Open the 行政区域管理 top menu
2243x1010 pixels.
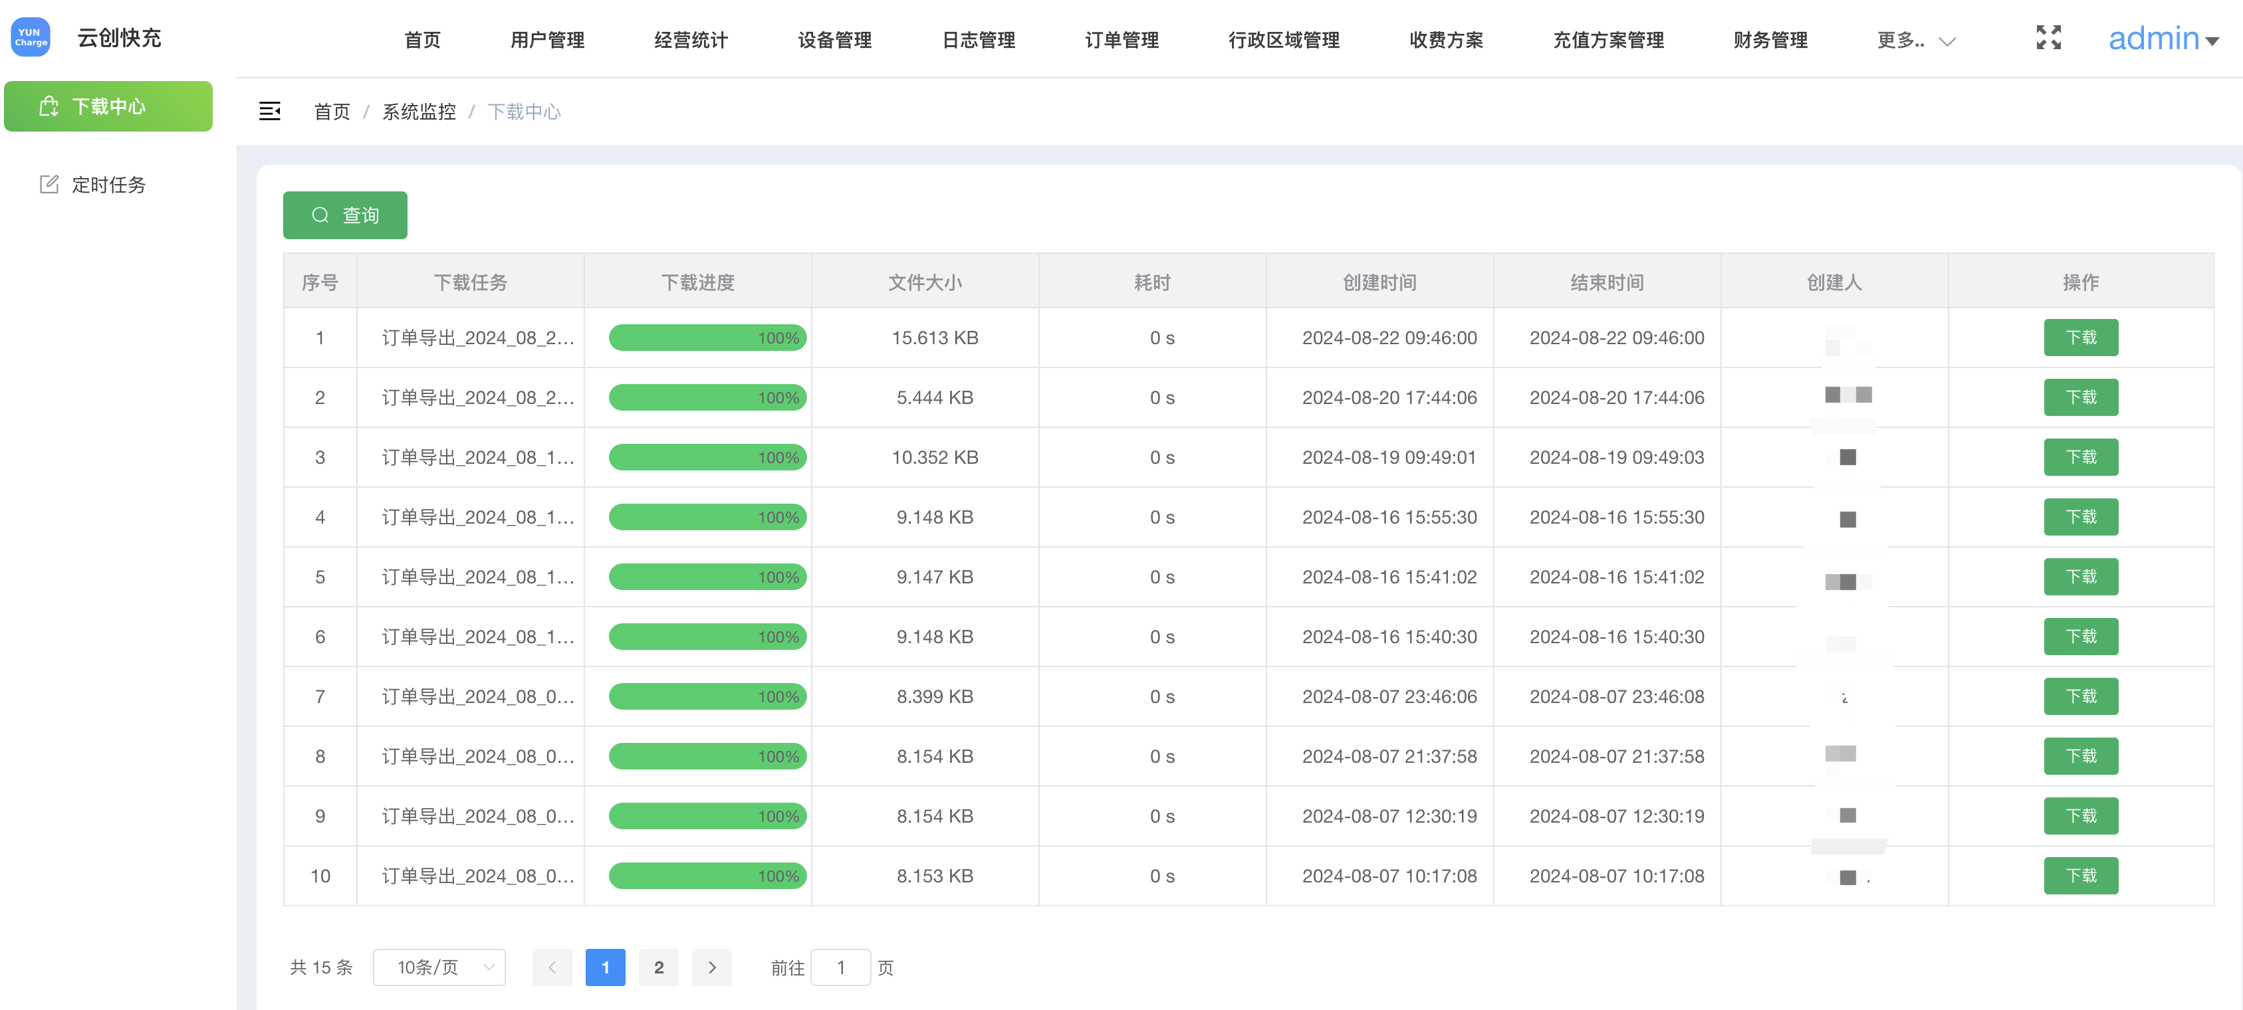click(x=1284, y=40)
